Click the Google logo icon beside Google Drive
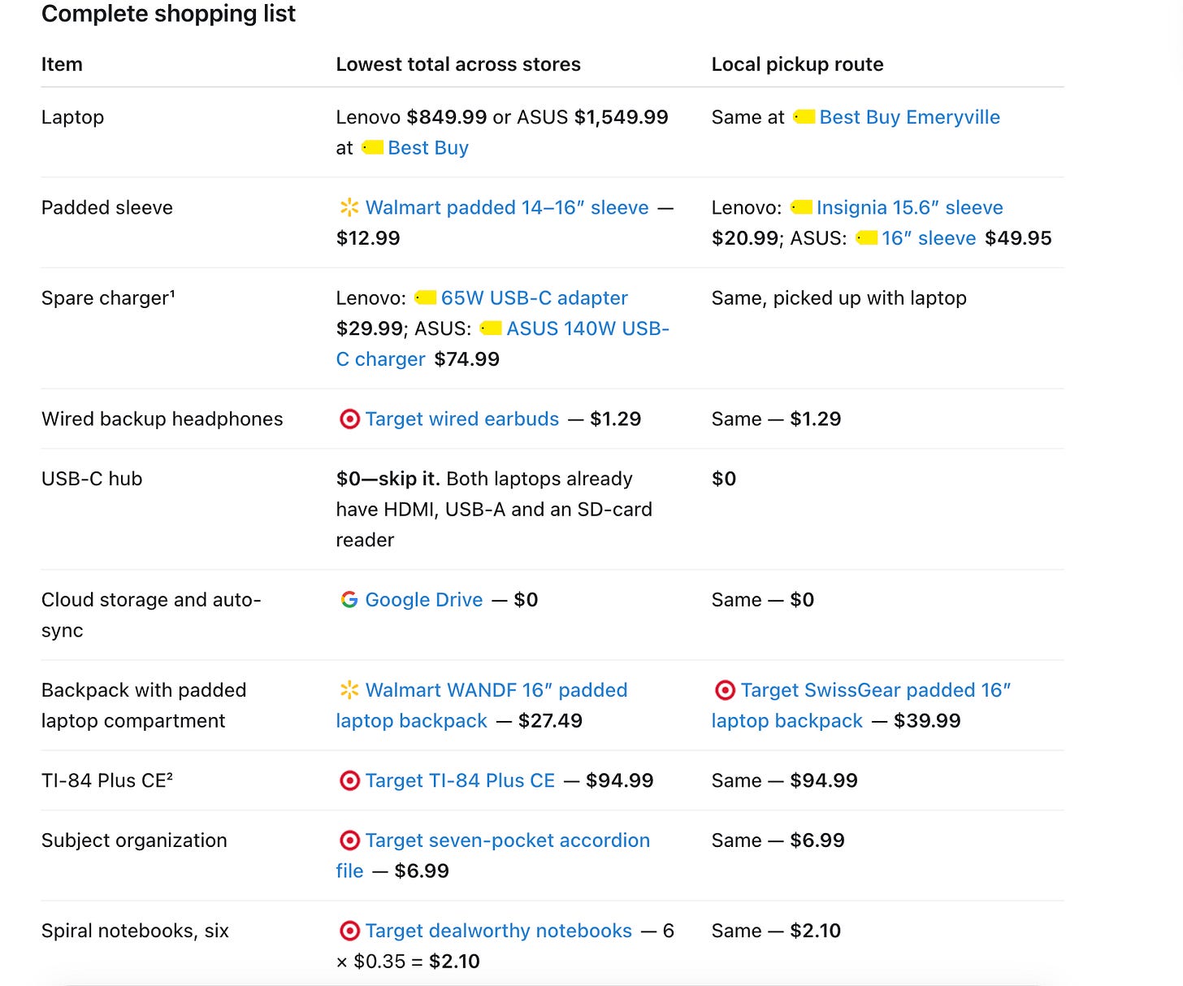This screenshot has height=986, width=1183. click(x=349, y=600)
